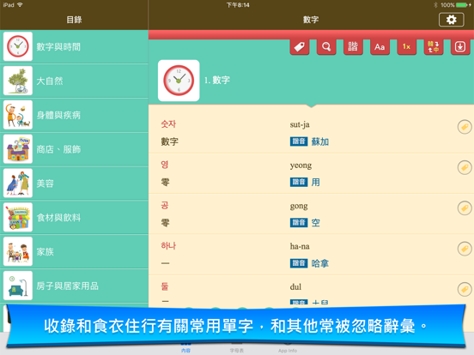Select 房子與居家用品 category

pos(74,286)
